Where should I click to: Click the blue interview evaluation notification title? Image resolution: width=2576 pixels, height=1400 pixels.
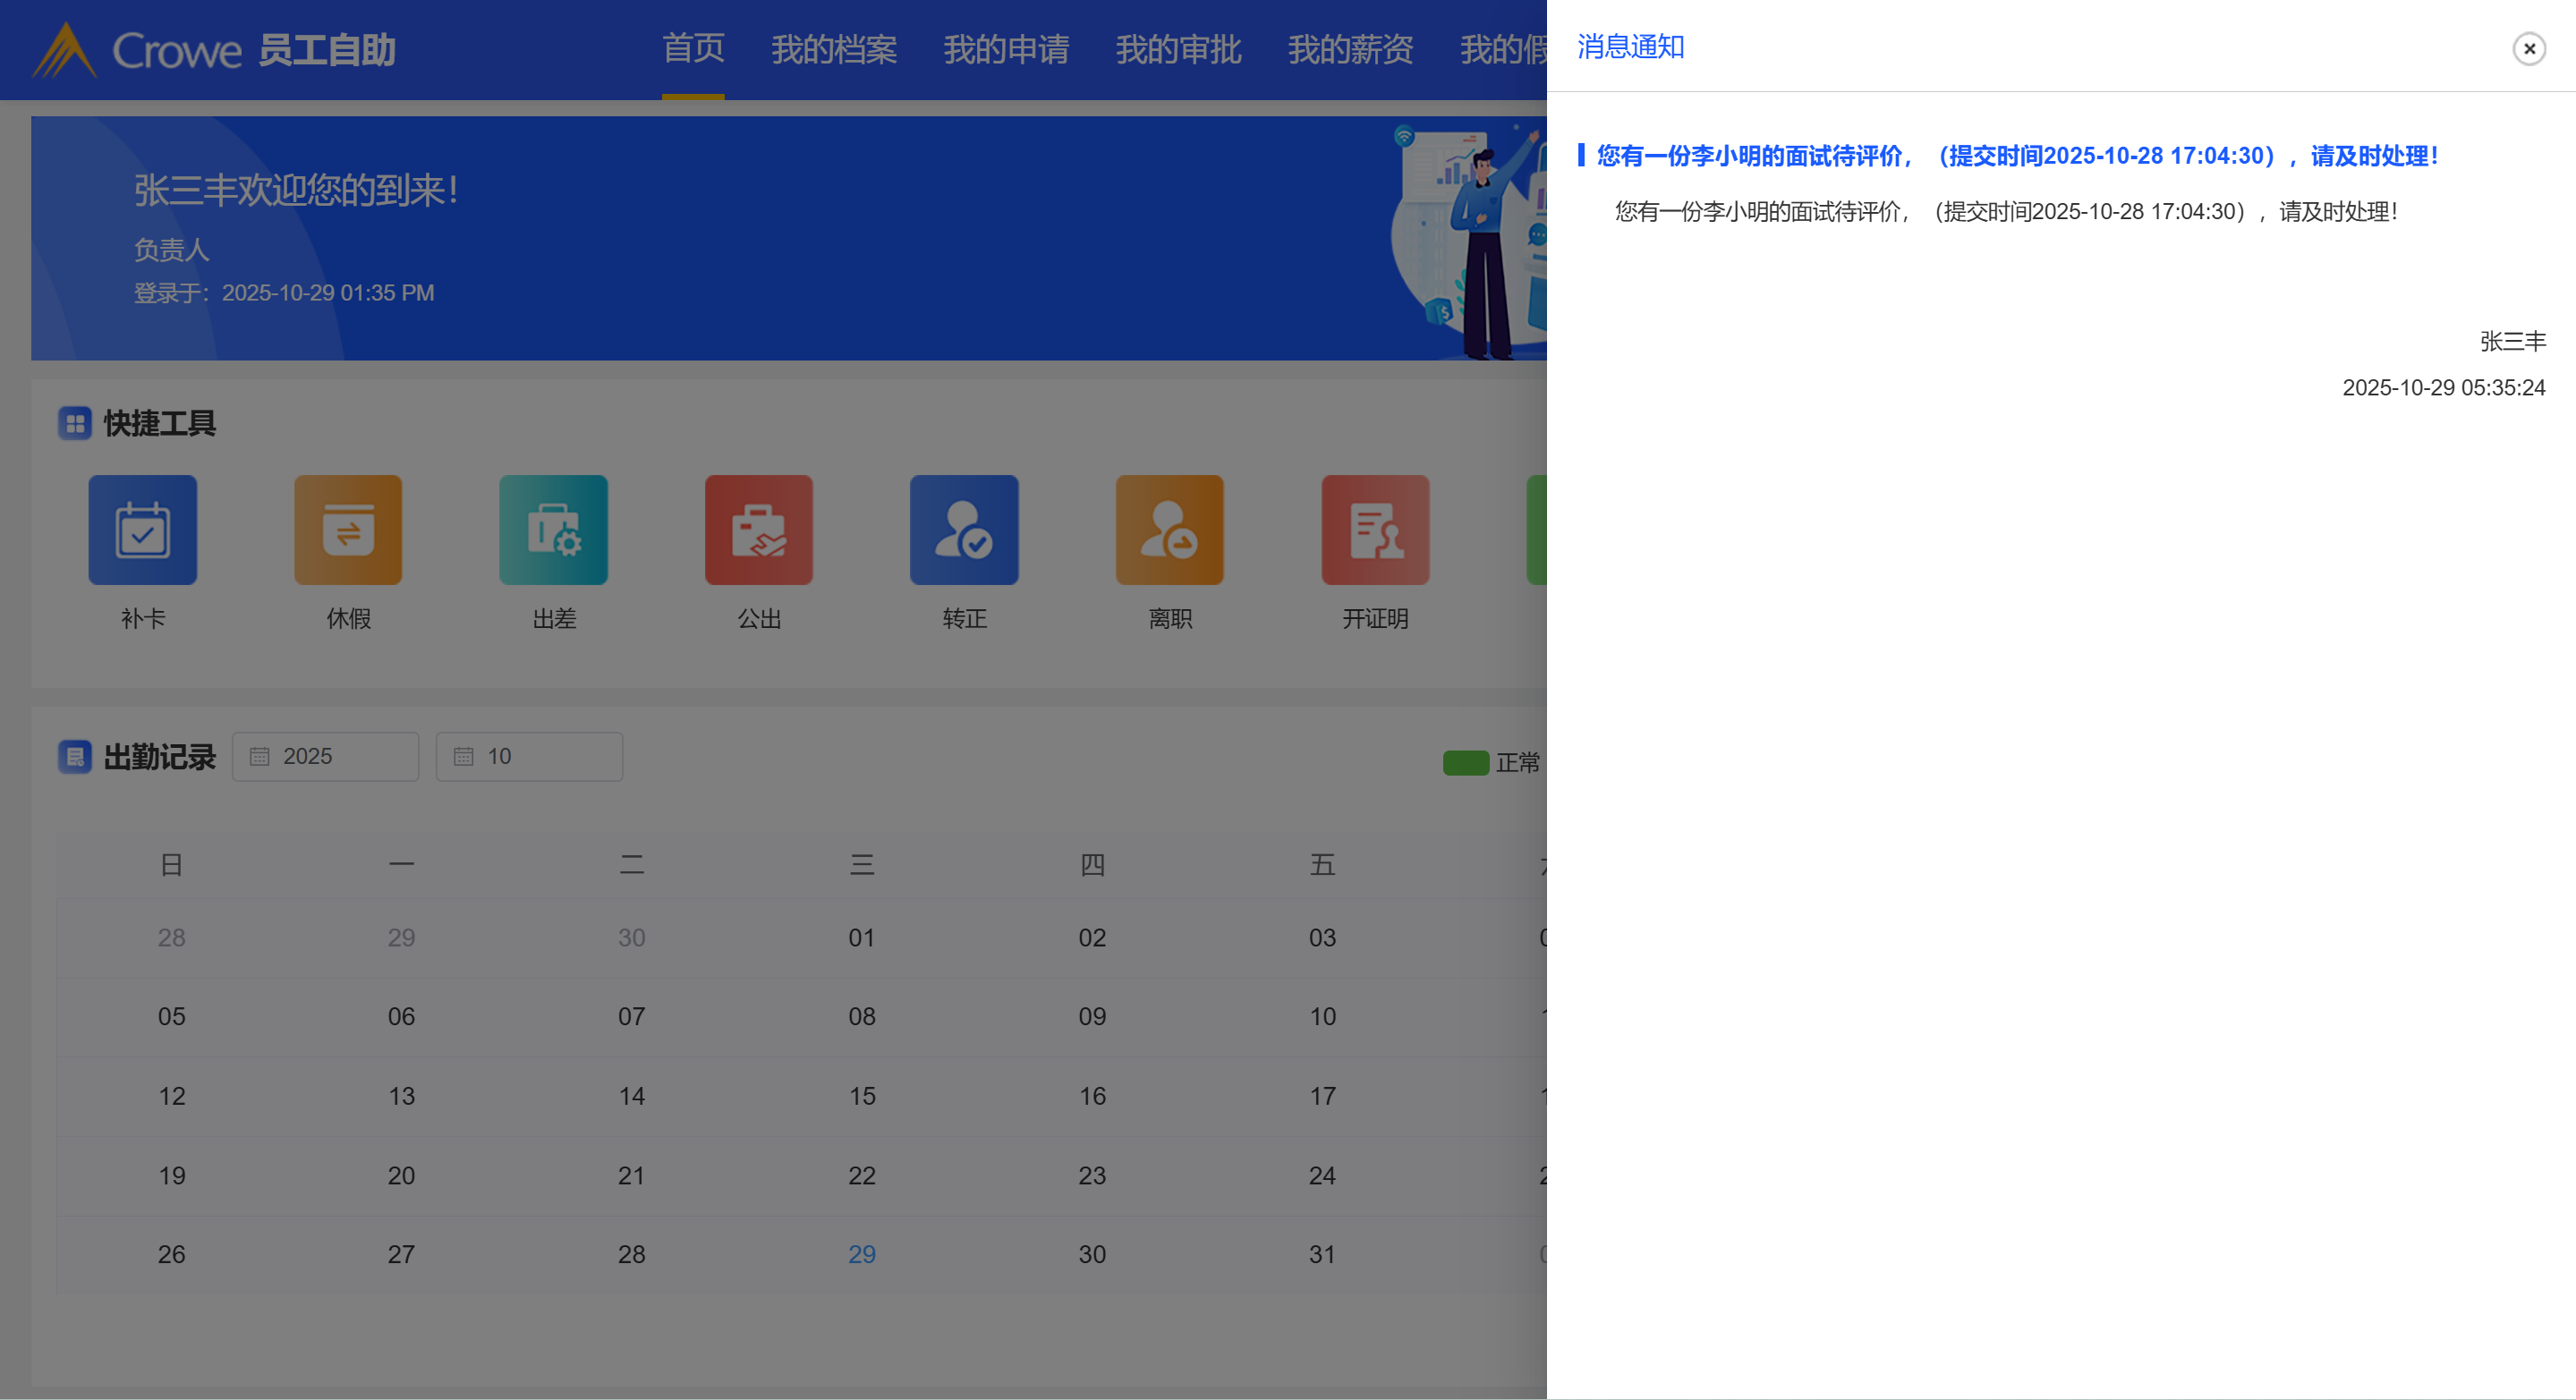coord(2016,156)
